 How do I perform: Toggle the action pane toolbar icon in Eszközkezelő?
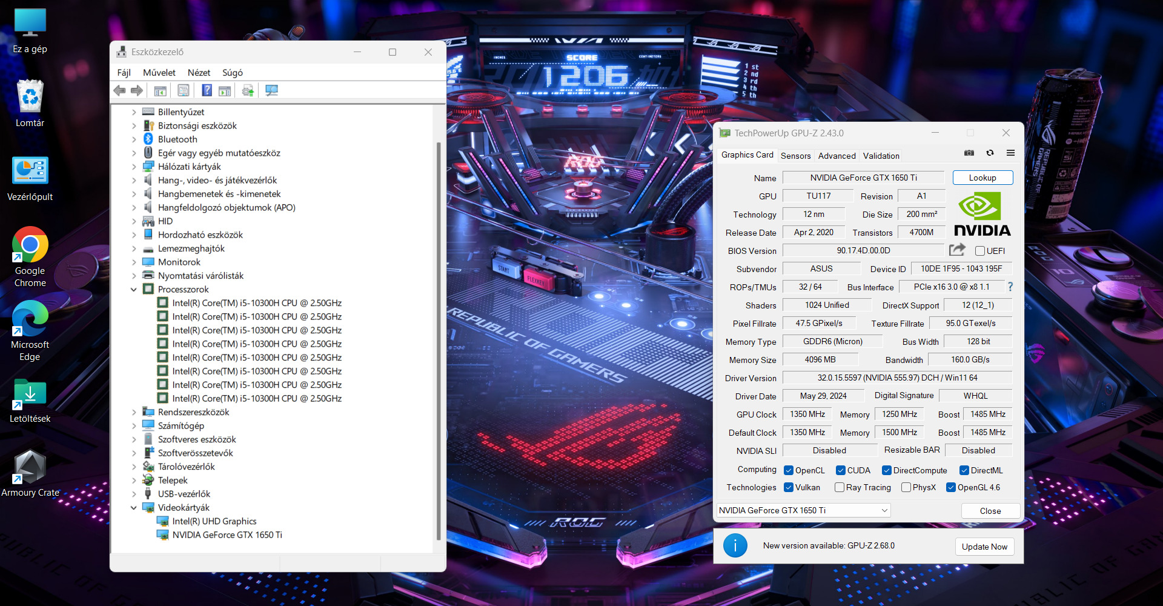click(x=225, y=90)
